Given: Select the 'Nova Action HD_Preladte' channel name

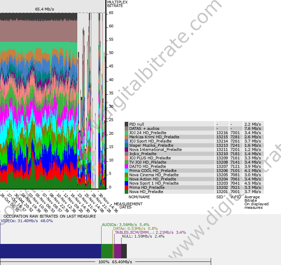Looking at the screenshot, I should [x=153, y=179].
